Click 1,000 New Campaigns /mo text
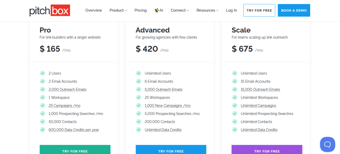Image resolution: width=340 pixels, height=154 pixels. (168, 106)
